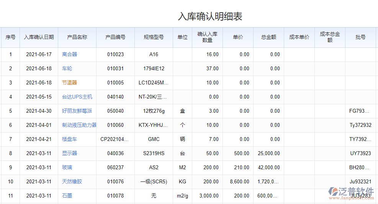The width and height of the screenshot is (378, 204).
Task: Click the 批号 column header
Action: tap(360, 37)
